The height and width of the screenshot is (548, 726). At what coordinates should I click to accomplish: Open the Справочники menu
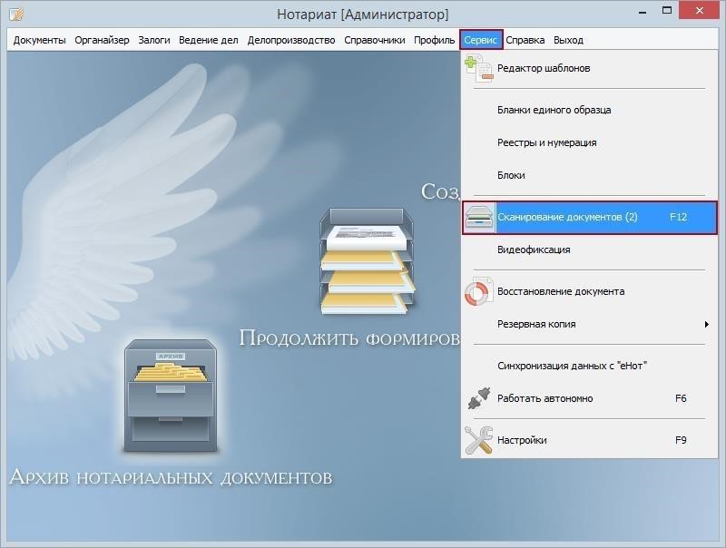pyautogui.click(x=375, y=40)
